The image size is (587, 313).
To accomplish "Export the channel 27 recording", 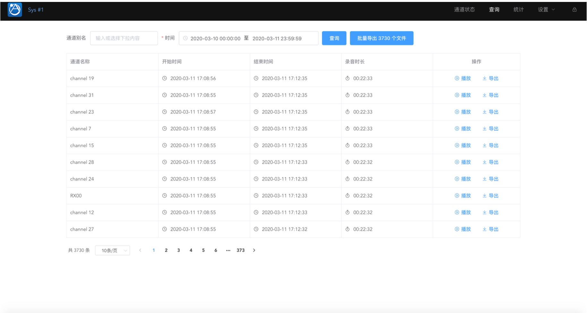I will tap(490, 229).
